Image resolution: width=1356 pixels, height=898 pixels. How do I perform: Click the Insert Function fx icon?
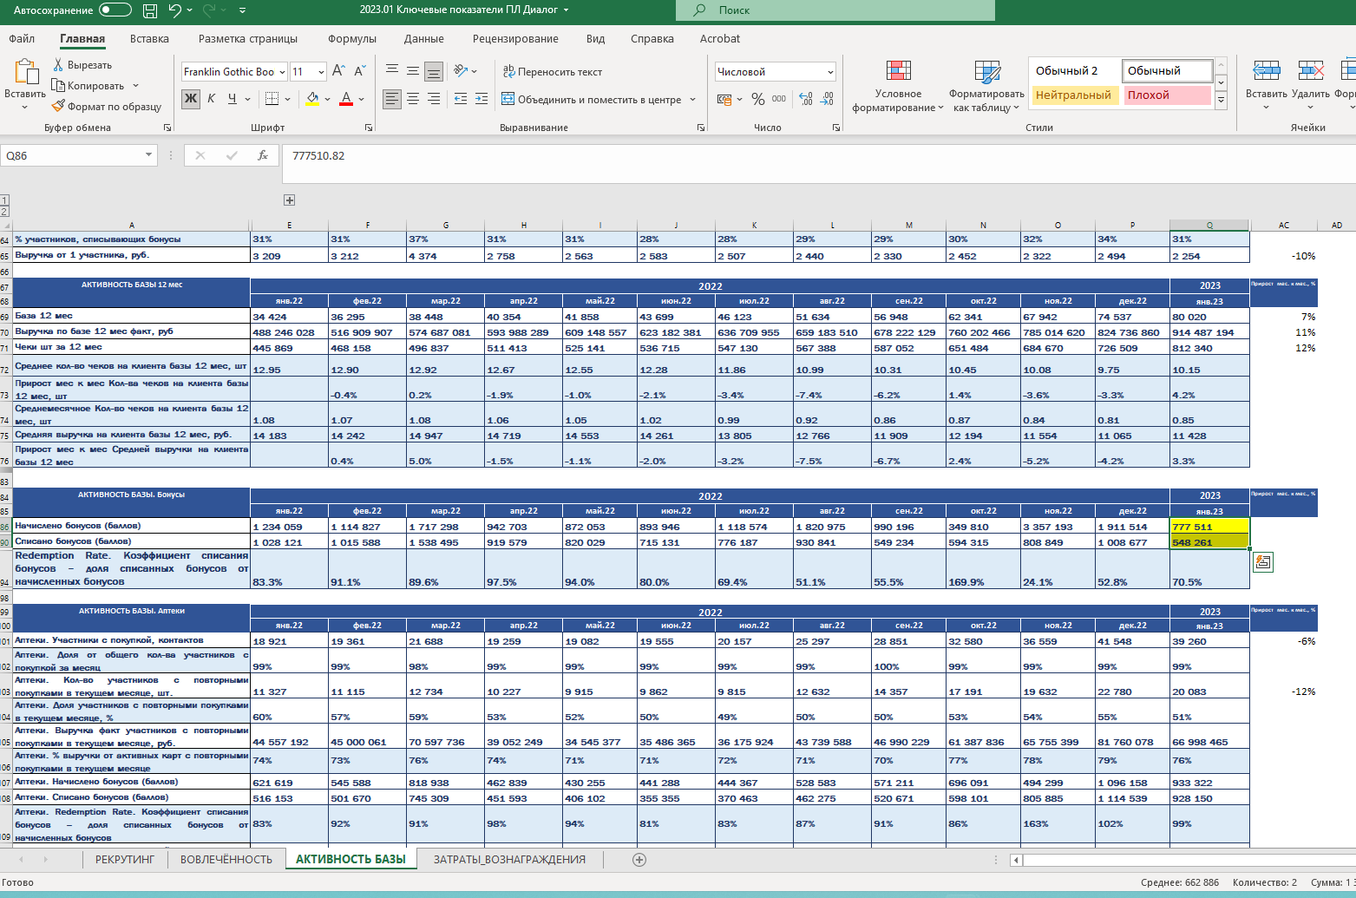coord(262,155)
